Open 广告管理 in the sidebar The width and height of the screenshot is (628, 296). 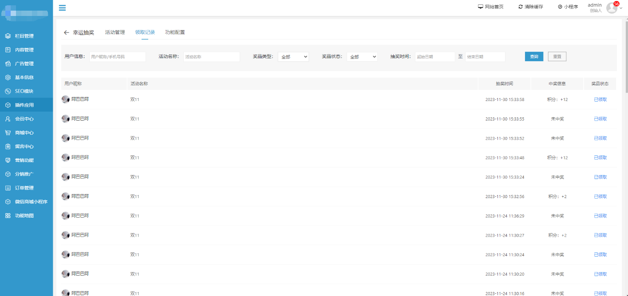[x=24, y=64]
